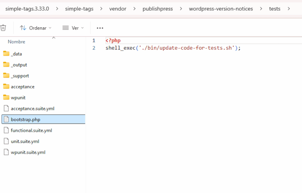This screenshot has height=193, width=302.
Task: Open the Ver view dropdown
Action: [x=73, y=28]
